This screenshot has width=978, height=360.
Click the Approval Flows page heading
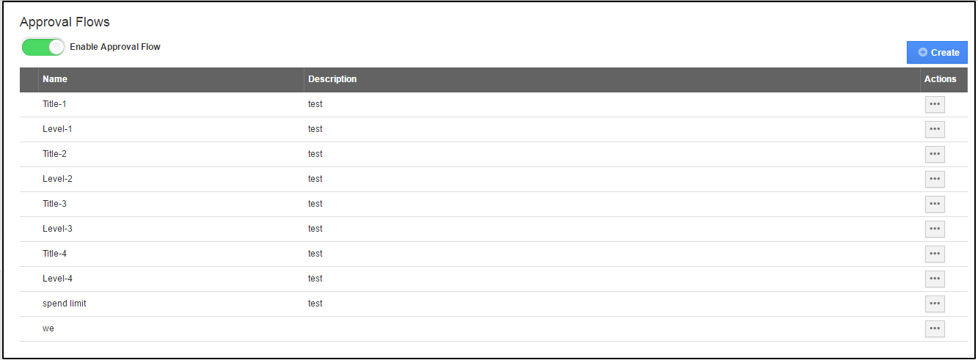tap(65, 23)
